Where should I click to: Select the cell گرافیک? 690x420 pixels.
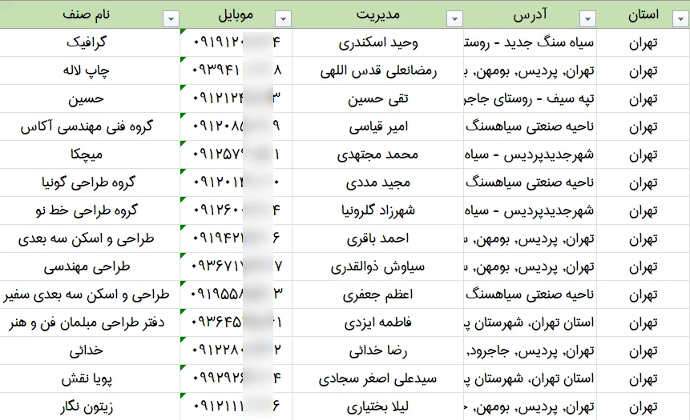click(x=90, y=42)
